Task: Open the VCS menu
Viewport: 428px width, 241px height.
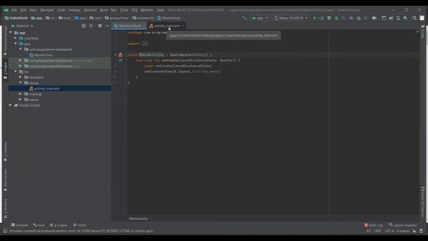Action: [134, 10]
